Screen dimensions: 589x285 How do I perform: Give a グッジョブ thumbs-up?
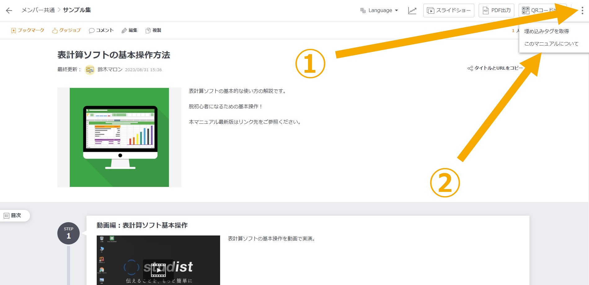coord(66,30)
